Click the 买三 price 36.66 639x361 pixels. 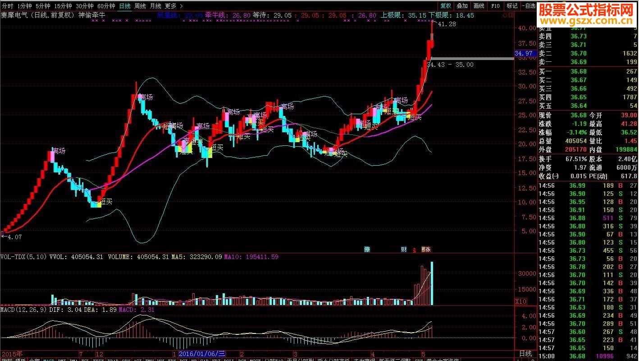[578, 88]
